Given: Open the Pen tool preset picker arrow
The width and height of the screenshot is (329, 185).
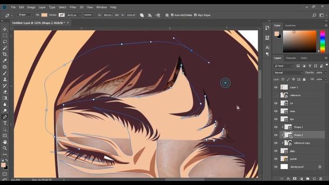Looking at the screenshot, I should pos(12,15).
